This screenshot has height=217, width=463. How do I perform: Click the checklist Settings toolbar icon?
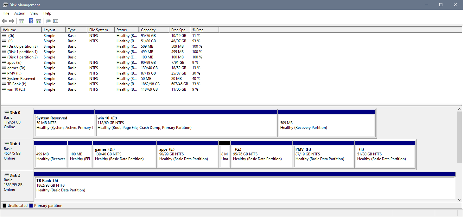[56, 21]
